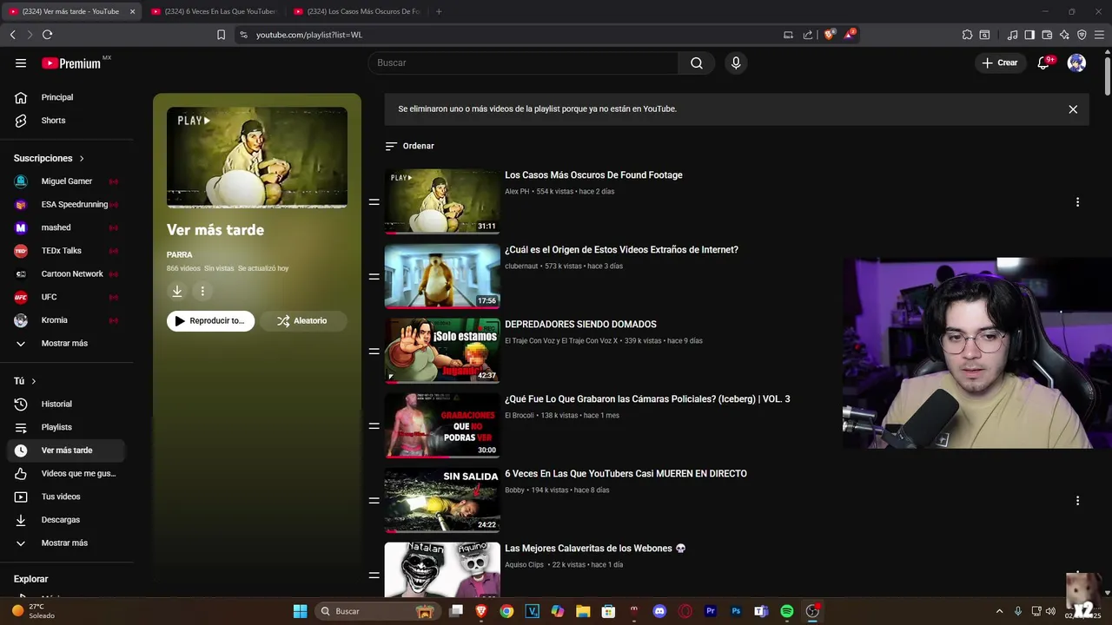Click Reproducir todo button
The height and width of the screenshot is (625, 1112).
pos(211,321)
